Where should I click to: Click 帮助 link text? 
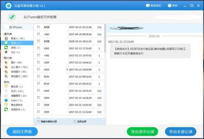point(175,6)
